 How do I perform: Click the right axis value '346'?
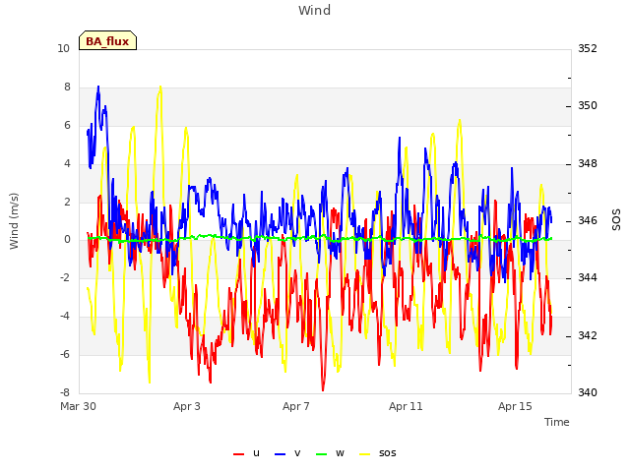(588, 220)
